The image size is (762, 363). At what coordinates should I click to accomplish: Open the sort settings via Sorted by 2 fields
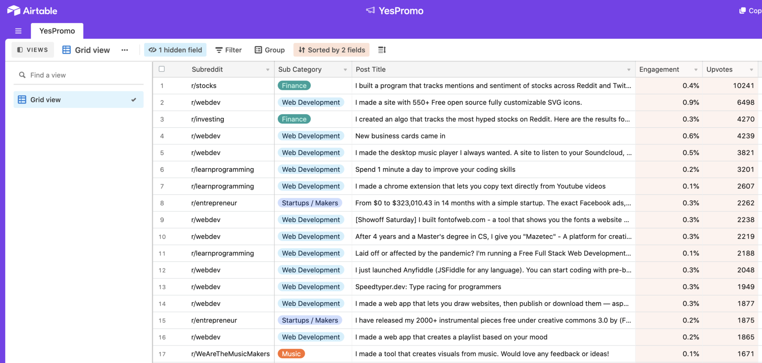[x=331, y=50]
